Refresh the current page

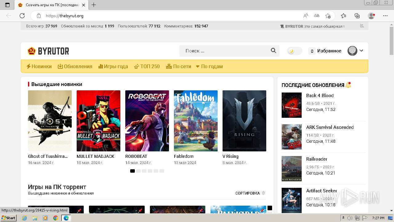[22, 16]
